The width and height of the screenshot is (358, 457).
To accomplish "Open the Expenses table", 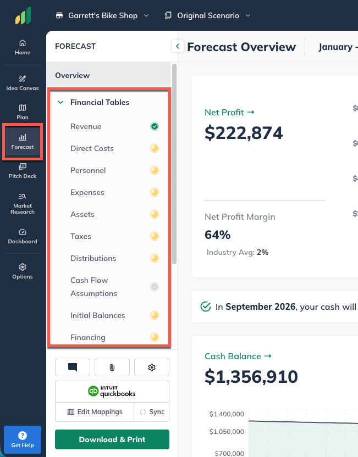I will click(87, 192).
